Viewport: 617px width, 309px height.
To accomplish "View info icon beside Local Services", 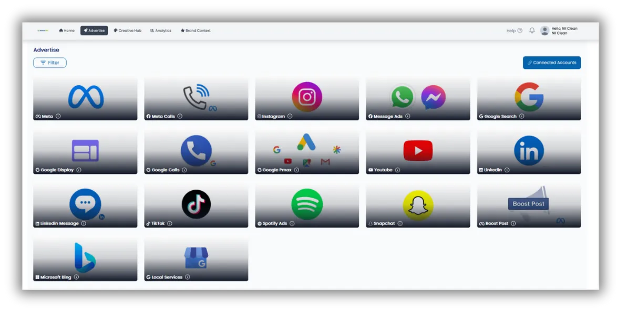I will click(x=187, y=277).
